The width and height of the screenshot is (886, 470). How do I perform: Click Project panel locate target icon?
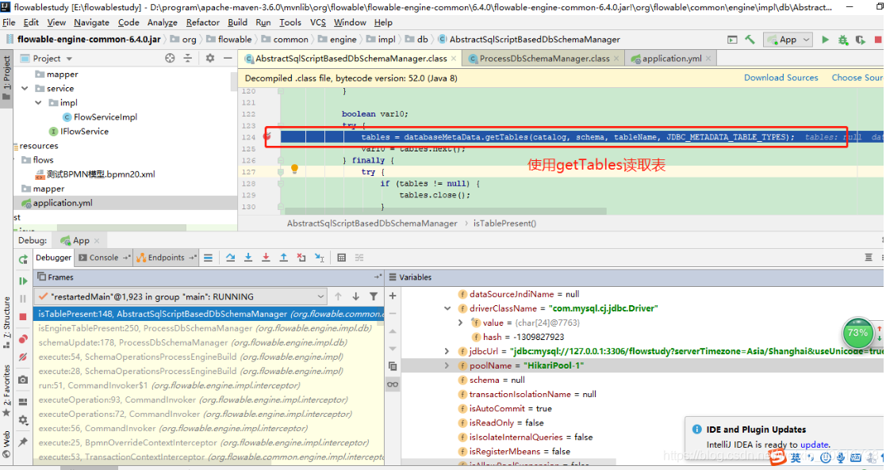(170, 58)
